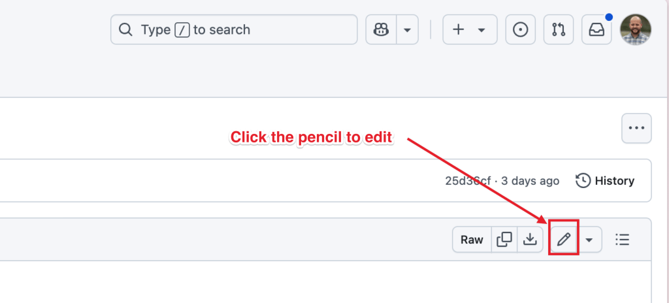Expand the Copilot dropdown arrow
The width and height of the screenshot is (669, 303).
tap(408, 30)
